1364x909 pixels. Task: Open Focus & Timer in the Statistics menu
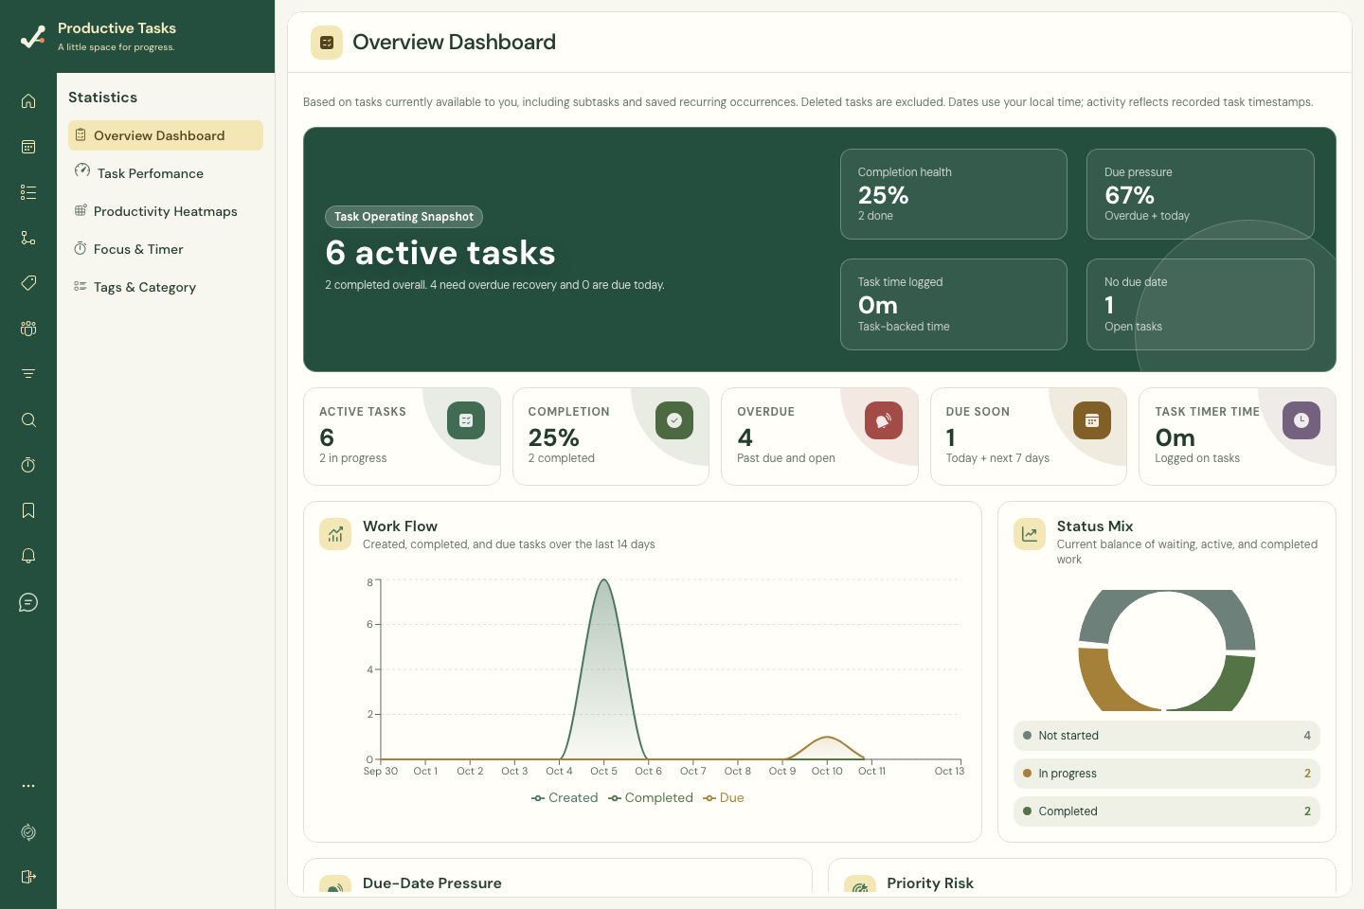166,249
